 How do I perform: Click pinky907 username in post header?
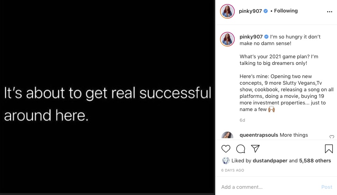point(250,11)
